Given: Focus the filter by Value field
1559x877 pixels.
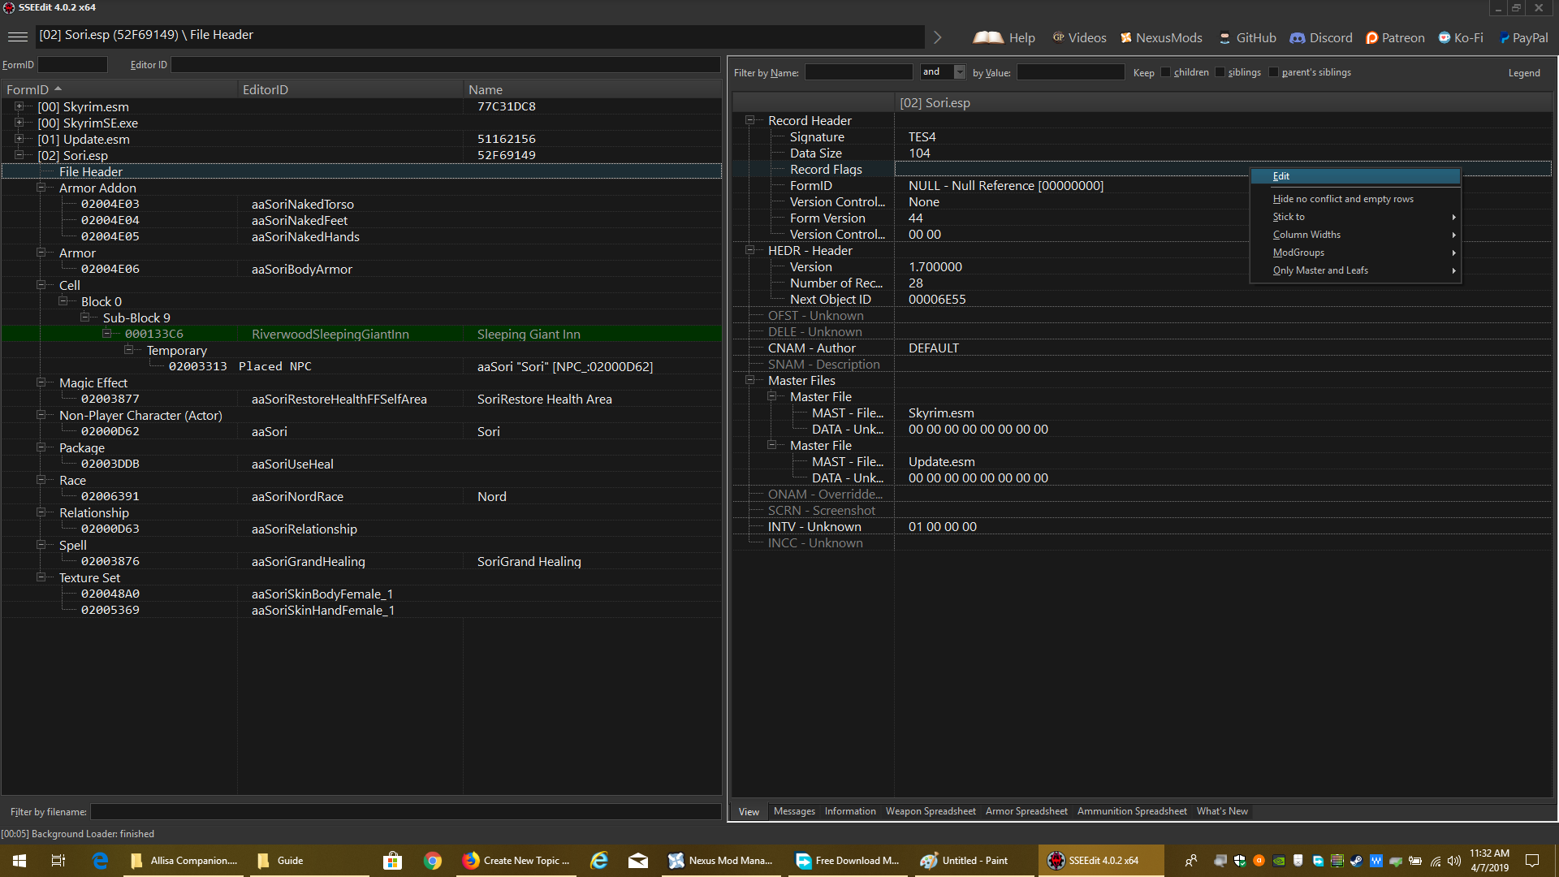Looking at the screenshot, I should [x=1071, y=72].
